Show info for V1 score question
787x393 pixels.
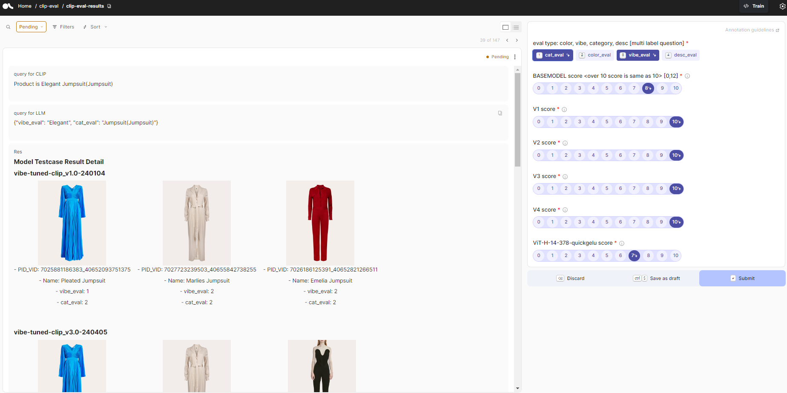click(564, 110)
